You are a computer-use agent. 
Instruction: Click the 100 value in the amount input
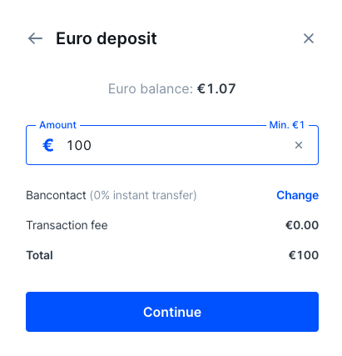pyautogui.click(x=79, y=145)
